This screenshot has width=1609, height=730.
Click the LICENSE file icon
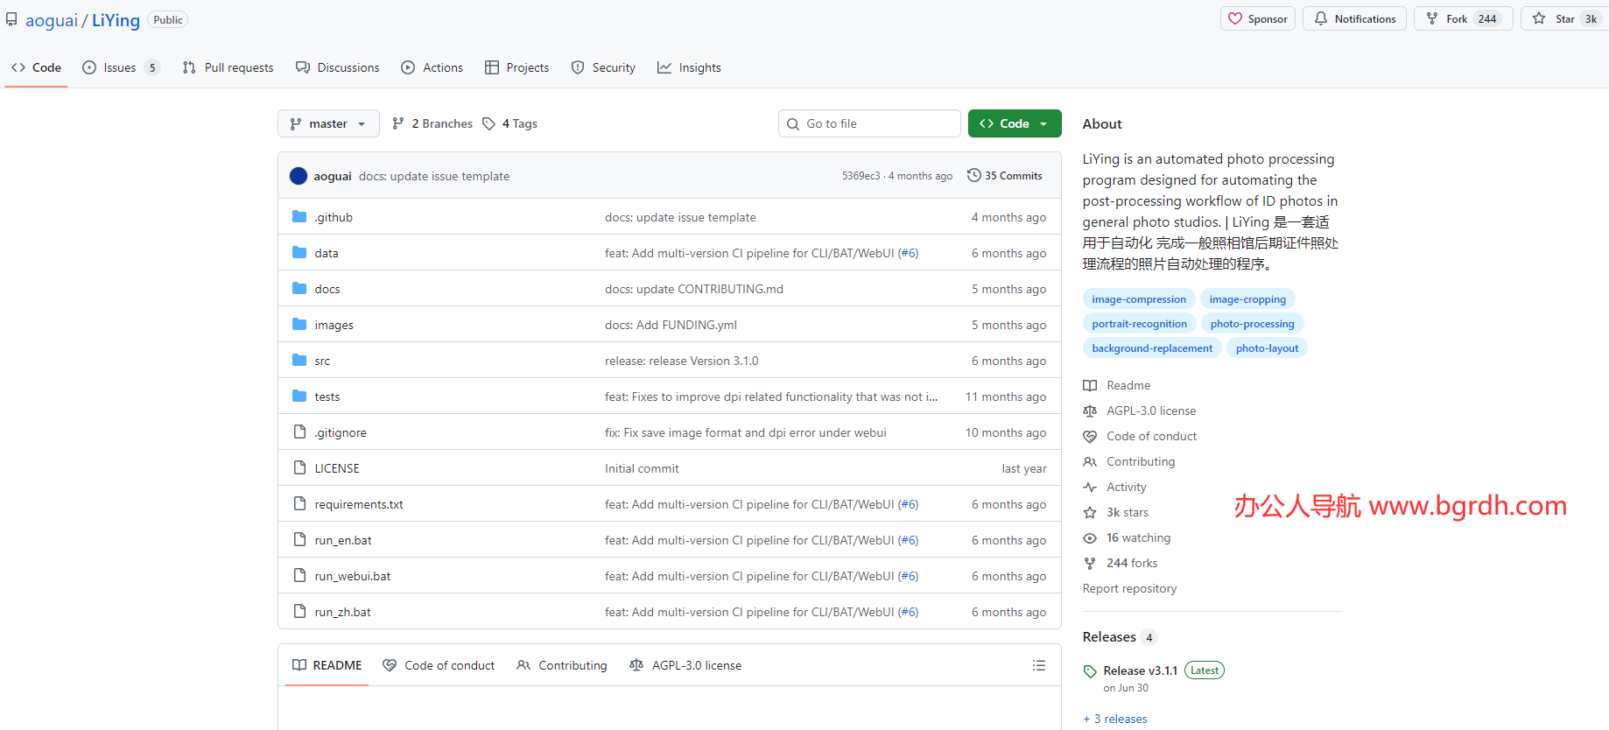(299, 468)
